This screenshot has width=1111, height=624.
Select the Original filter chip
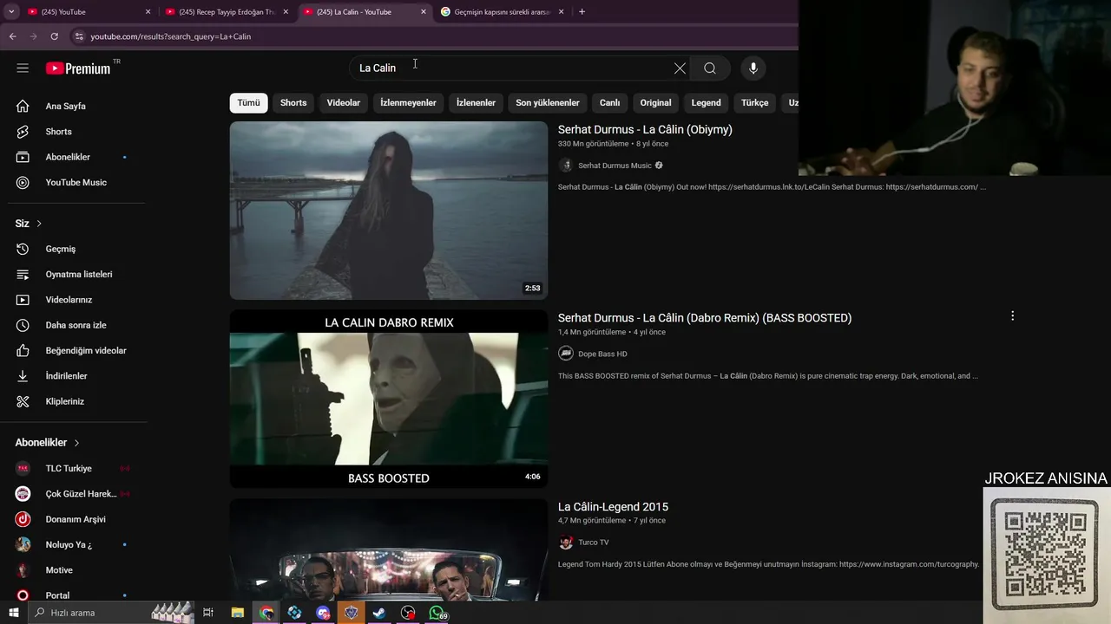(x=655, y=102)
